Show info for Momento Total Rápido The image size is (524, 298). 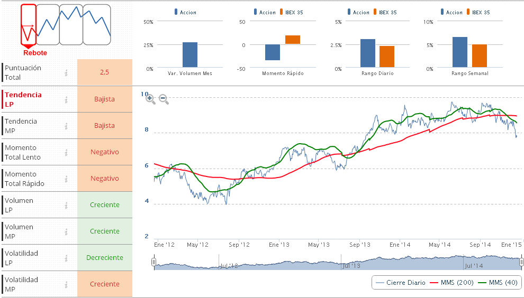66,179
